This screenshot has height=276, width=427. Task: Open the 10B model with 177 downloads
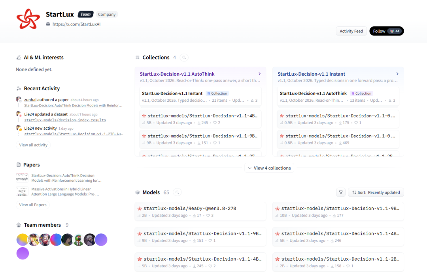[x=338, y=212]
